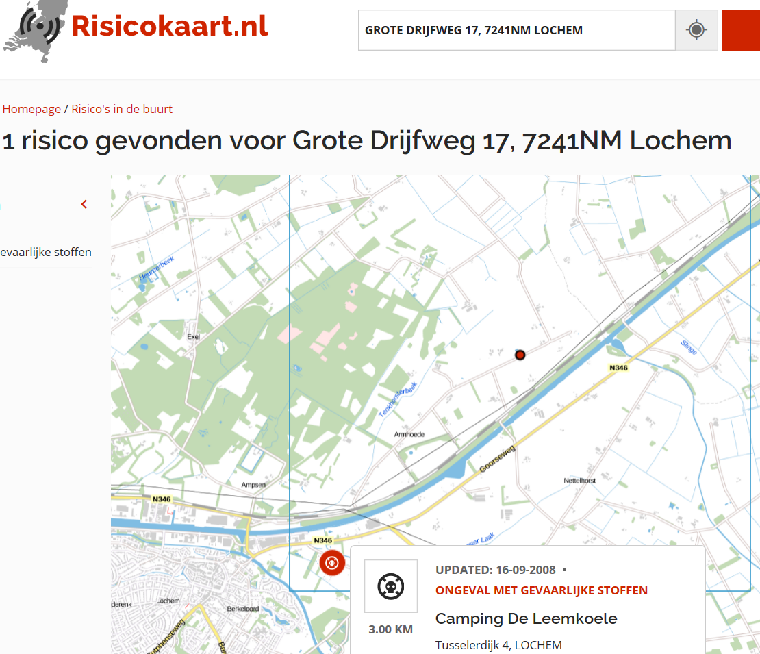Viewport: 760px width, 654px height.
Task: Select the gevaarlijke stoffen sidebar item
Action: tap(46, 252)
